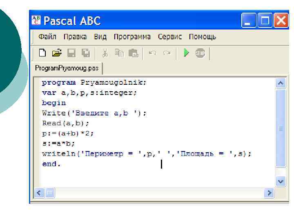This screenshot has width=294, height=221.
Task: Close the Pascal ABC window
Action: [281, 20]
